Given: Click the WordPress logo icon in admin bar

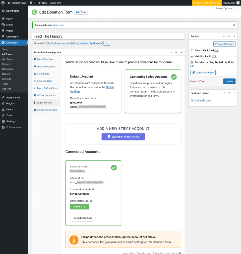Looking at the screenshot, I should coord(3,3).
